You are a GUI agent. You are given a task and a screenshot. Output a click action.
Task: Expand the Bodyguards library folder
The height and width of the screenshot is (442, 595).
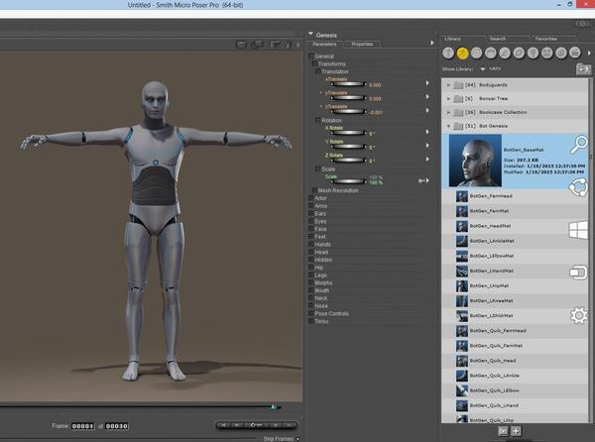(448, 85)
